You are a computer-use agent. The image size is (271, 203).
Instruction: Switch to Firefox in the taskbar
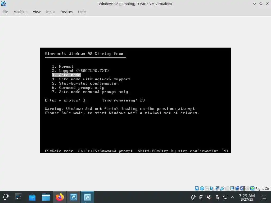(60, 197)
